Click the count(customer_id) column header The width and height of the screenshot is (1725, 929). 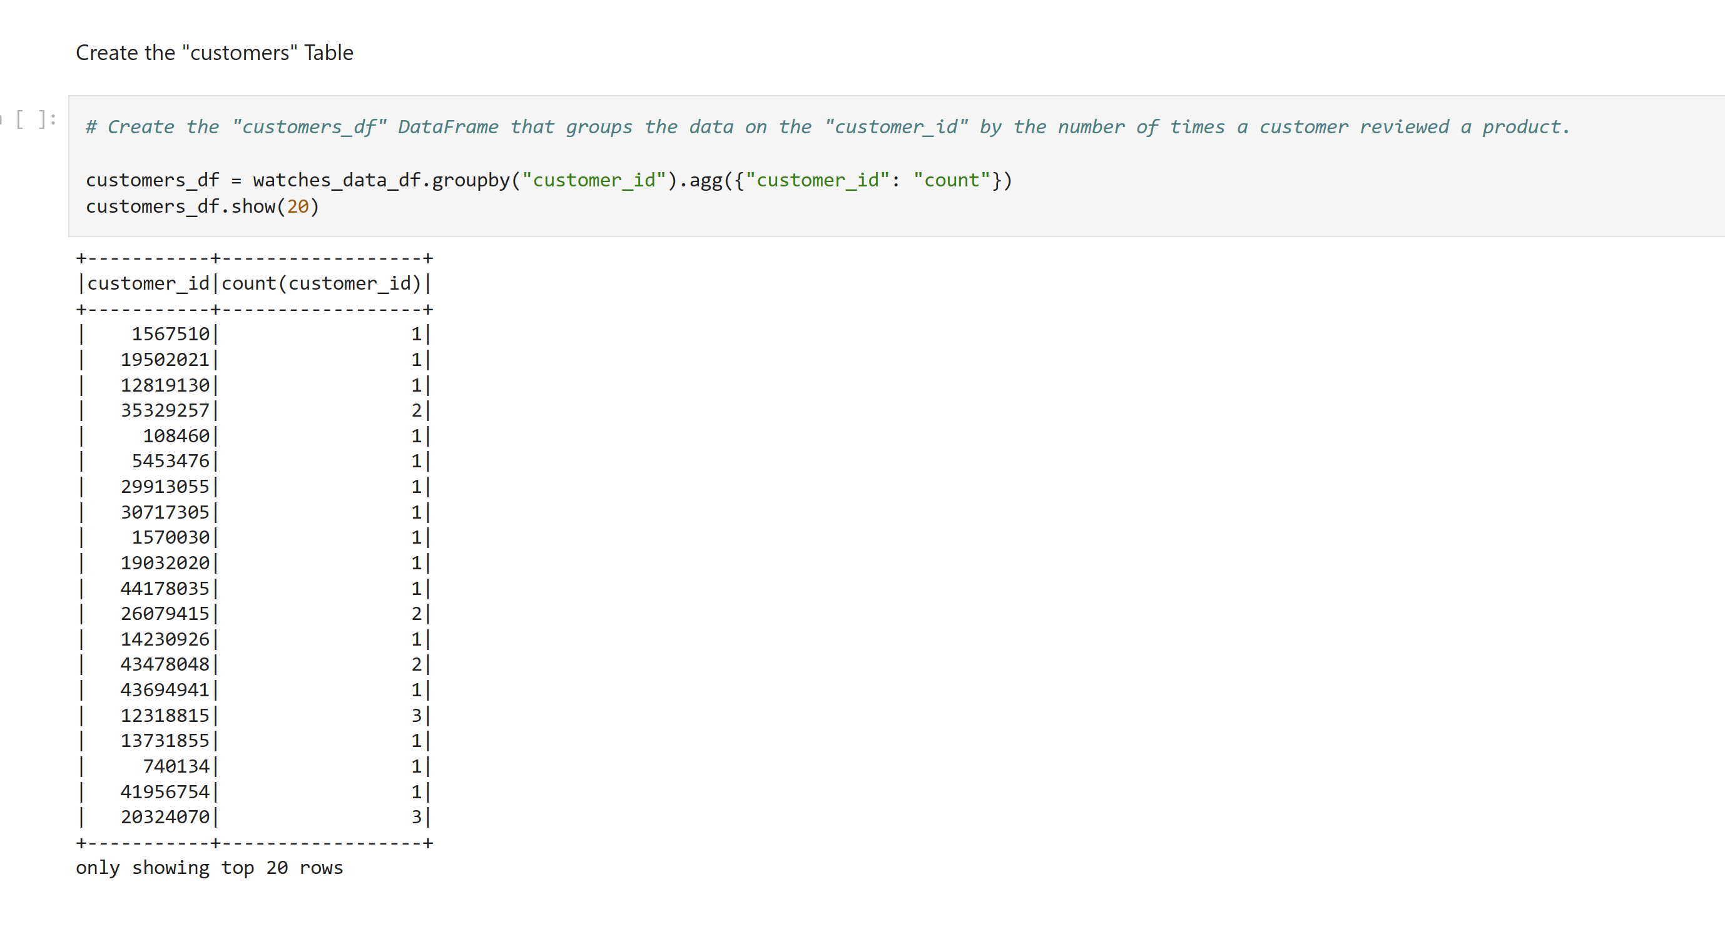[322, 284]
